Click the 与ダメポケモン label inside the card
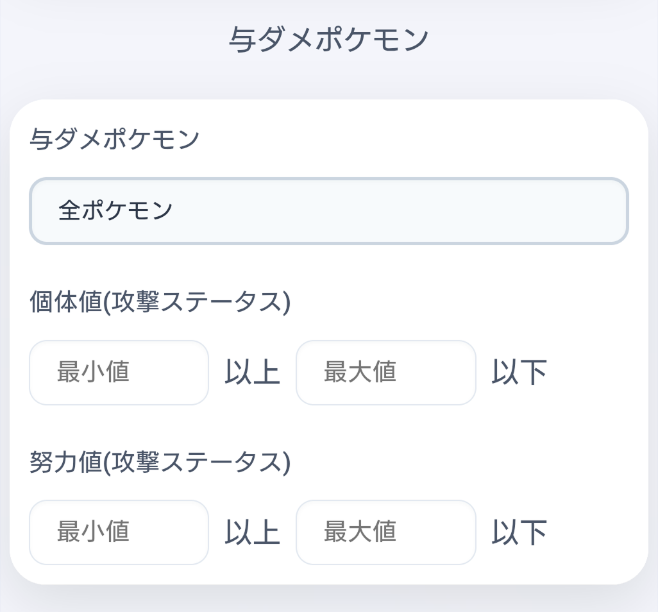 pos(115,139)
